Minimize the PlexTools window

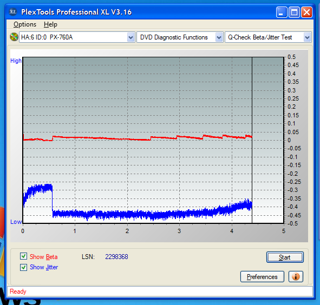pos(282,12)
